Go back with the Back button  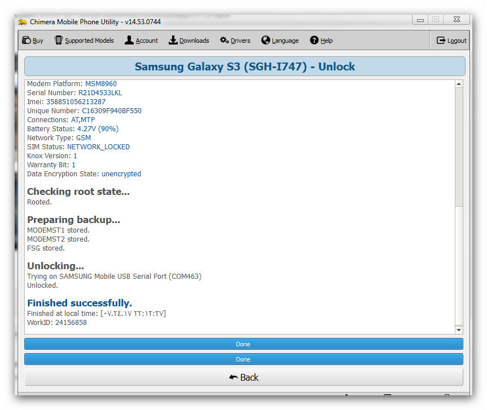[x=244, y=377]
